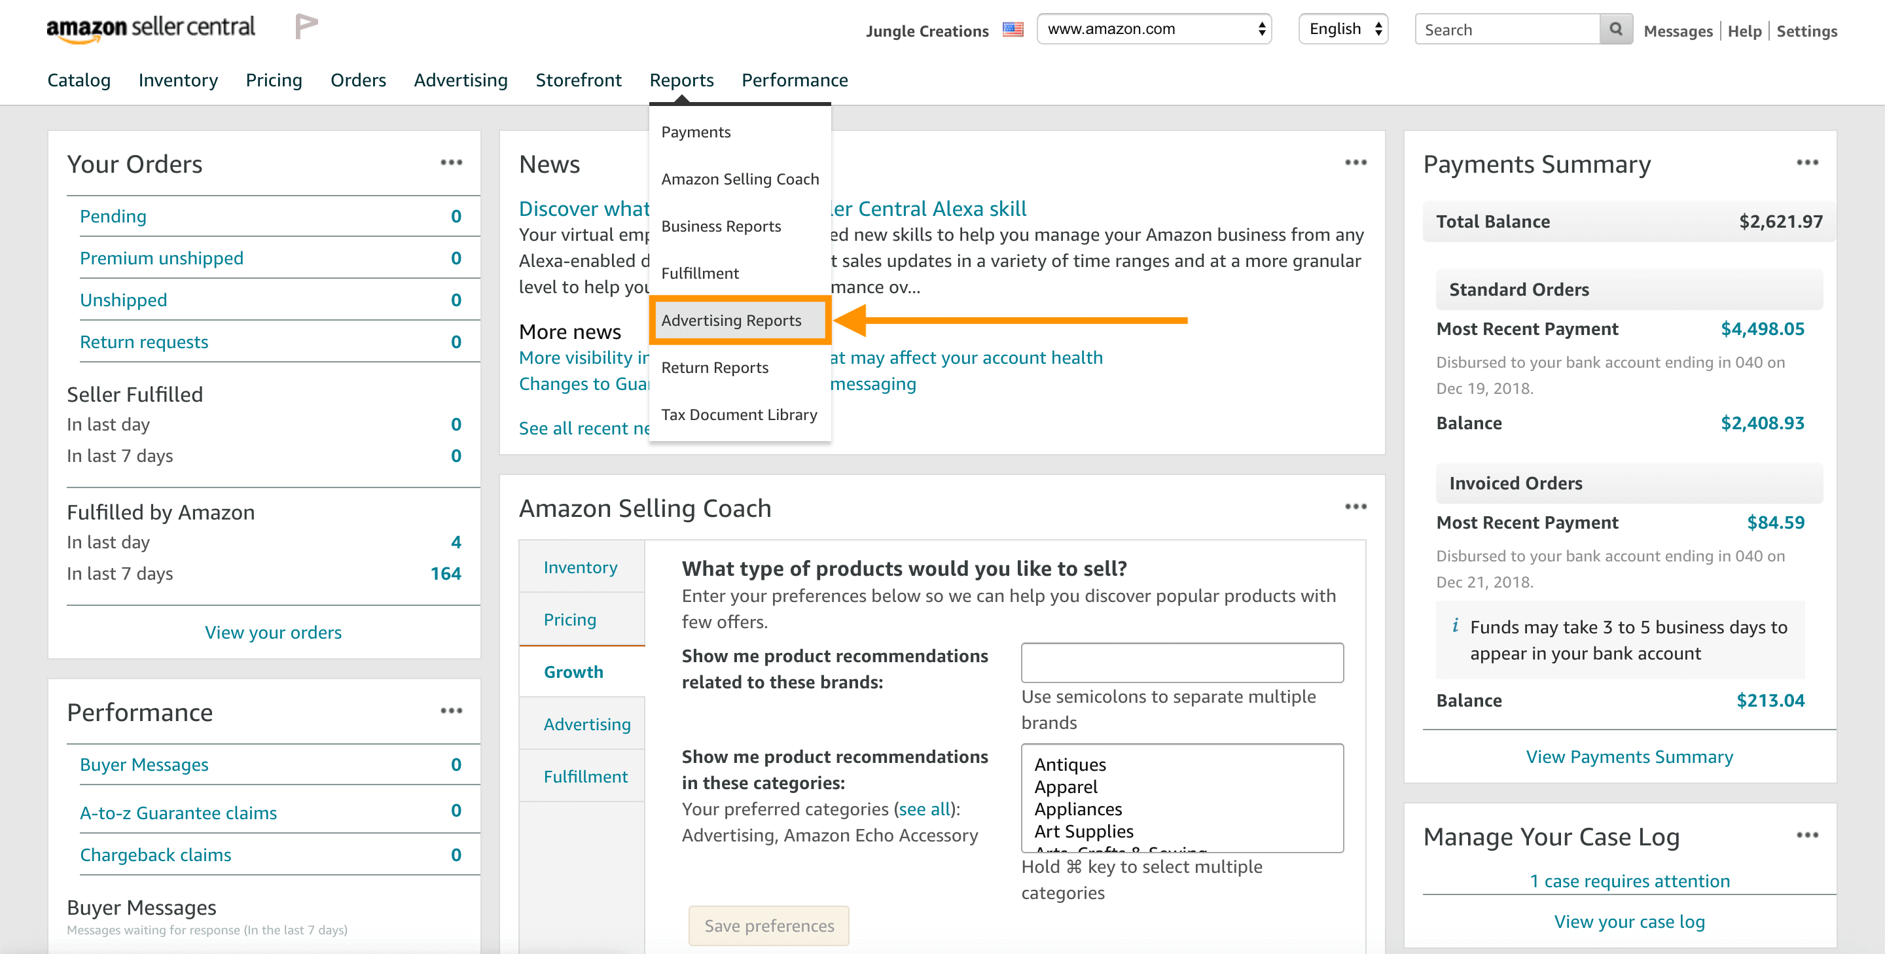
Task: Open the Storefront menu
Action: (x=578, y=80)
